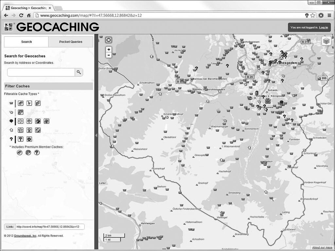
Task: Toggle the ghost Virtual cache filter
Action: click(21, 130)
